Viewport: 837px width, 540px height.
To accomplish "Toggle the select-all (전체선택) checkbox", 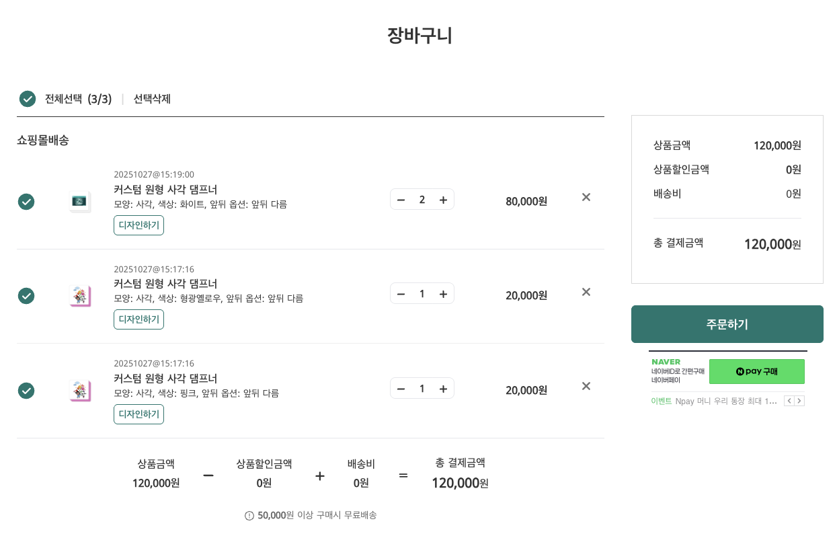I will pos(28,99).
